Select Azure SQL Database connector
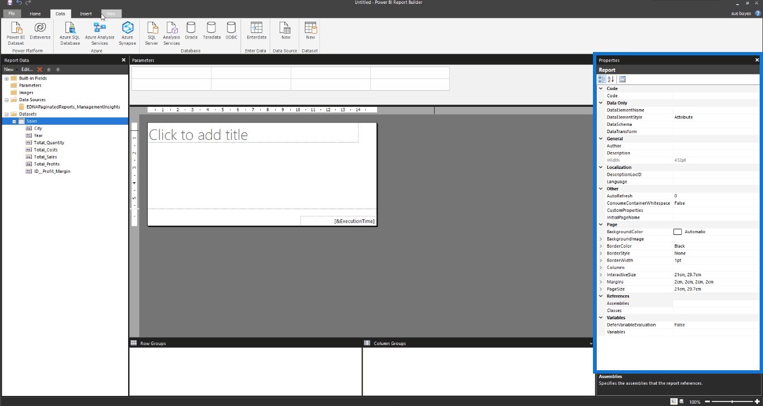763x406 pixels. pos(70,34)
